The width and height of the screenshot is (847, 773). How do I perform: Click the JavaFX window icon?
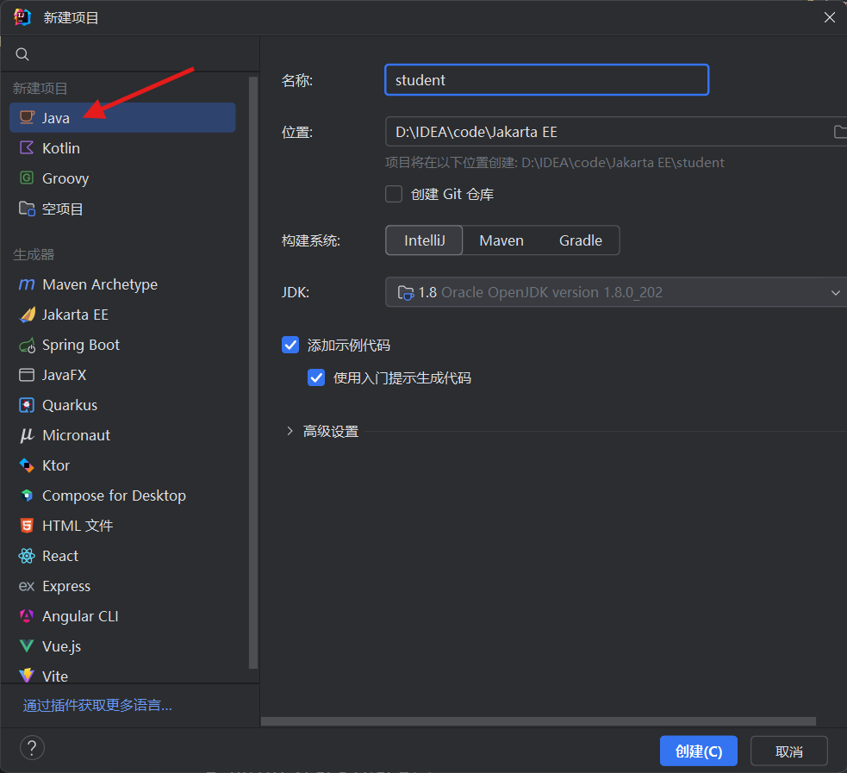coord(27,375)
